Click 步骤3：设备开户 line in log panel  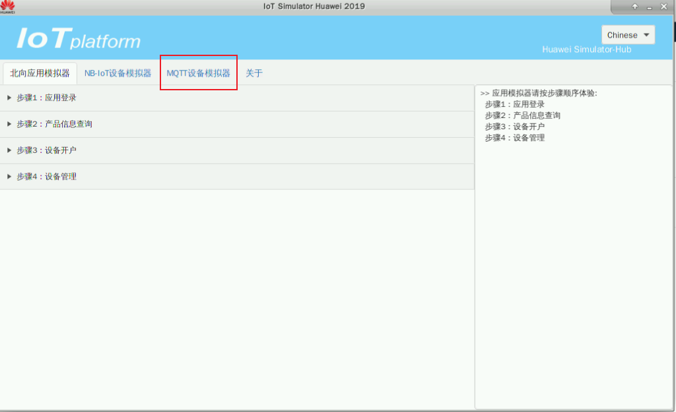514,127
